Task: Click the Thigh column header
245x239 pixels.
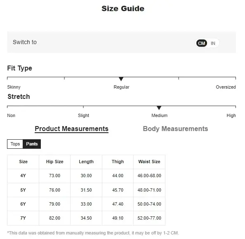Action: [x=118, y=162]
